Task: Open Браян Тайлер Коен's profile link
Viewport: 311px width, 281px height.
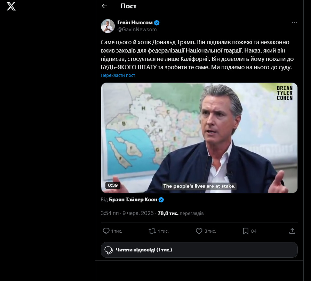Action: (133, 200)
